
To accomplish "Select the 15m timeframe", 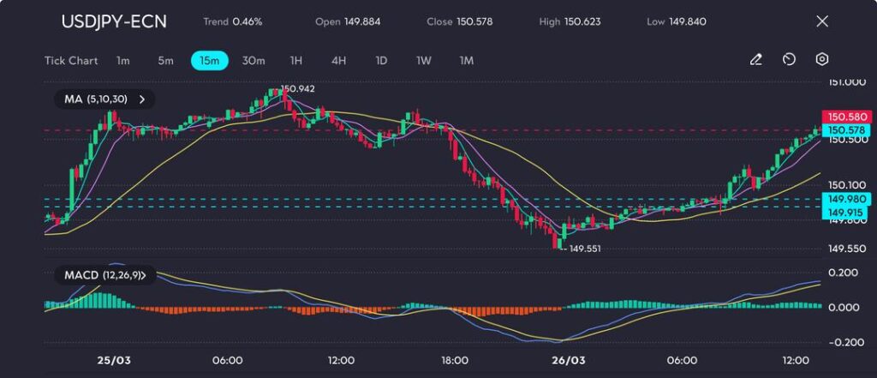I will pos(209,61).
